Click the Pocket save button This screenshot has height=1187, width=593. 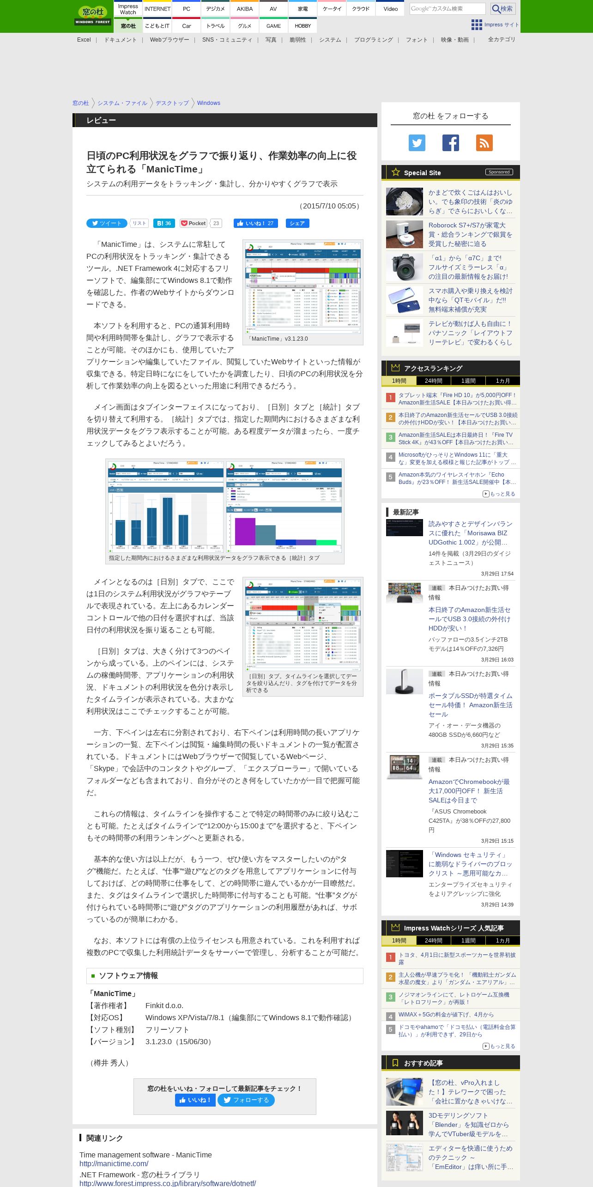click(194, 223)
